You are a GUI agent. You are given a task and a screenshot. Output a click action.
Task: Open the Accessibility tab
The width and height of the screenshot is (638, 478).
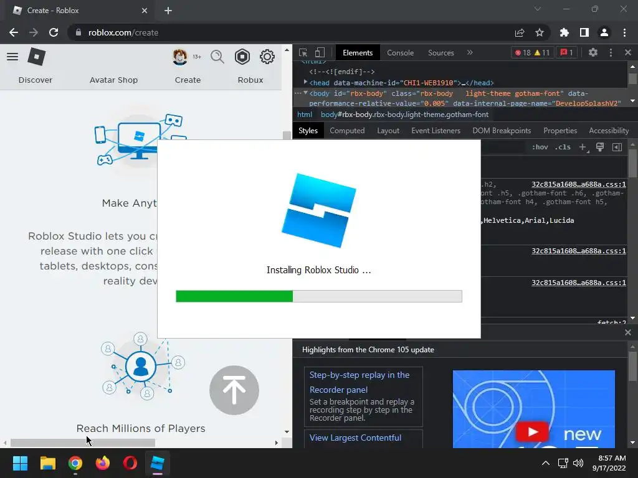609,131
